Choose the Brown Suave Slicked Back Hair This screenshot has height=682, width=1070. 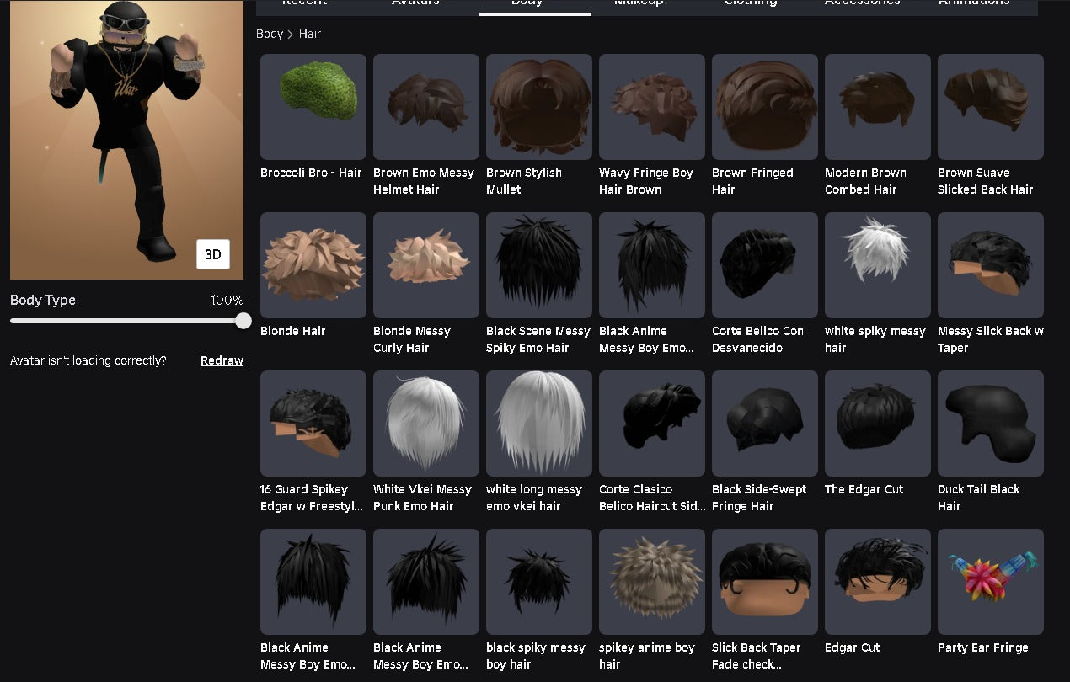tap(991, 107)
